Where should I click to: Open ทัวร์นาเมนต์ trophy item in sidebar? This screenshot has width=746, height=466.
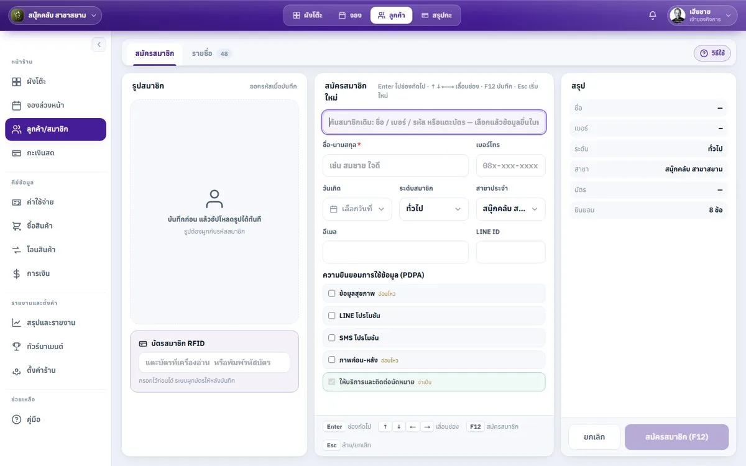tap(55, 346)
